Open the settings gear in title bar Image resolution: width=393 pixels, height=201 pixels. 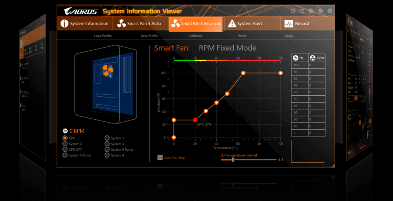point(293,11)
